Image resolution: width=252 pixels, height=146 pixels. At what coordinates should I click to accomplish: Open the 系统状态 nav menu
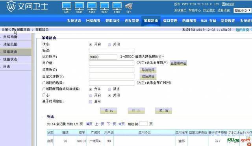74,21
